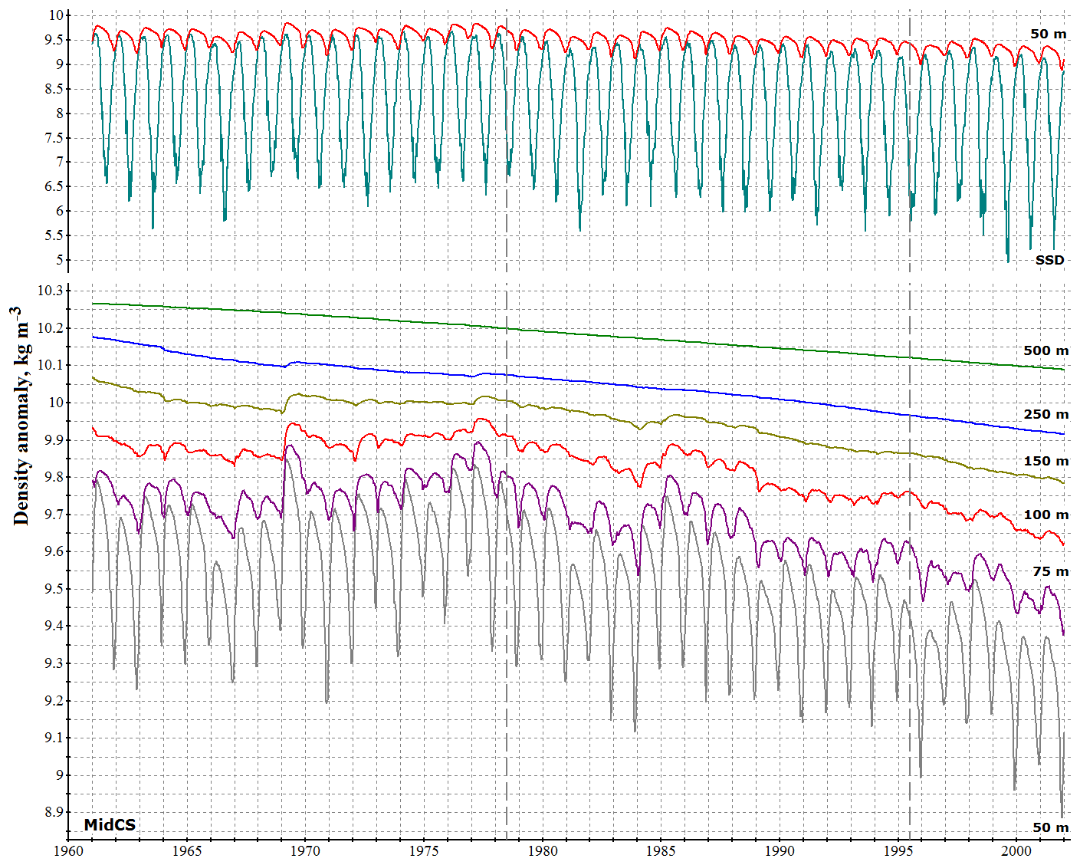1080x865 pixels.
Task: Pick the 100 m series label
Action: 1046,515
